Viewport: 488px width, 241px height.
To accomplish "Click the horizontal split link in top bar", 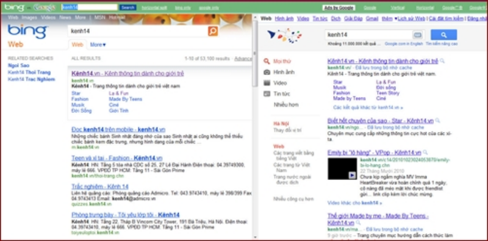I will tap(154, 8).
